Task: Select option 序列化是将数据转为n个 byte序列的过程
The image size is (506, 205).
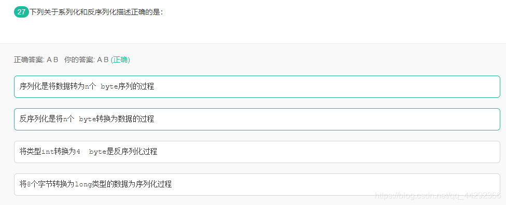Action: click(x=257, y=86)
